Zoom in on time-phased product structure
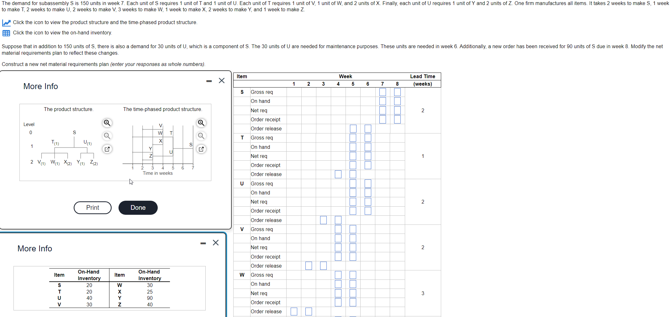 pyautogui.click(x=201, y=123)
